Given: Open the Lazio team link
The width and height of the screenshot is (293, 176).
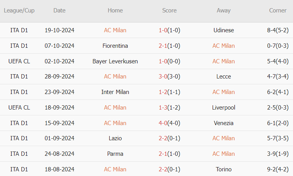Looking at the screenshot, I should click(115, 138).
